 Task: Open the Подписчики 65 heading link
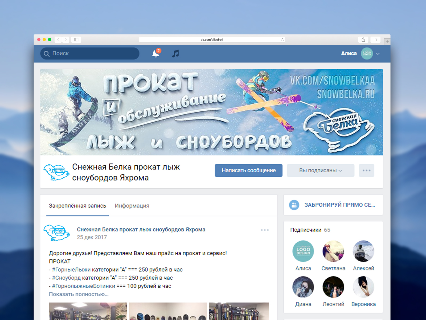click(310, 230)
